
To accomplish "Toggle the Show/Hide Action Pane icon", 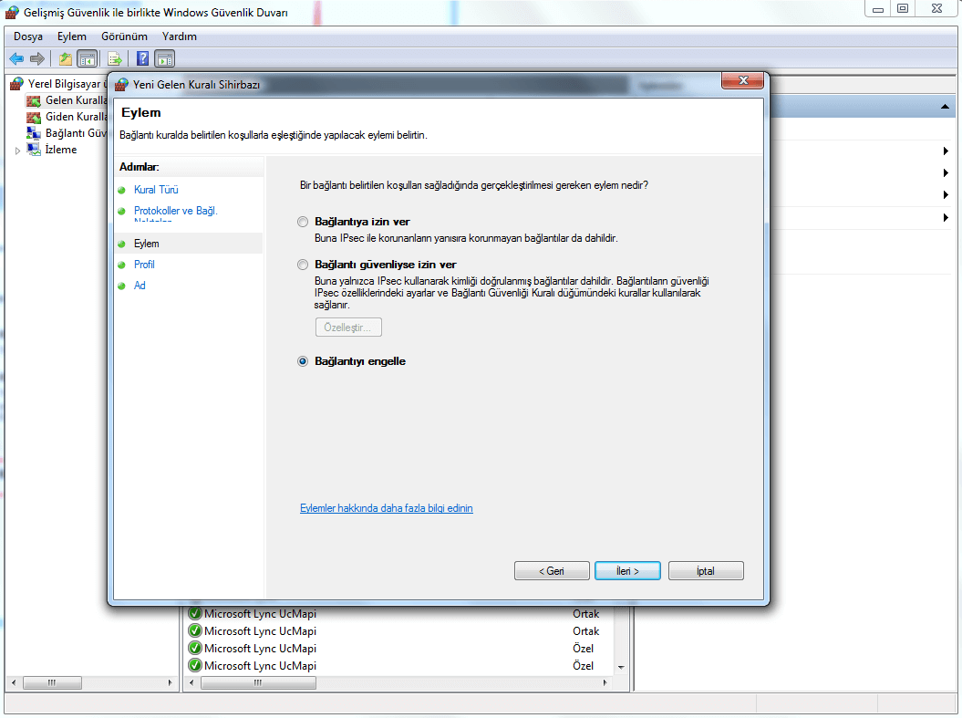I will click(x=165, y=58).
